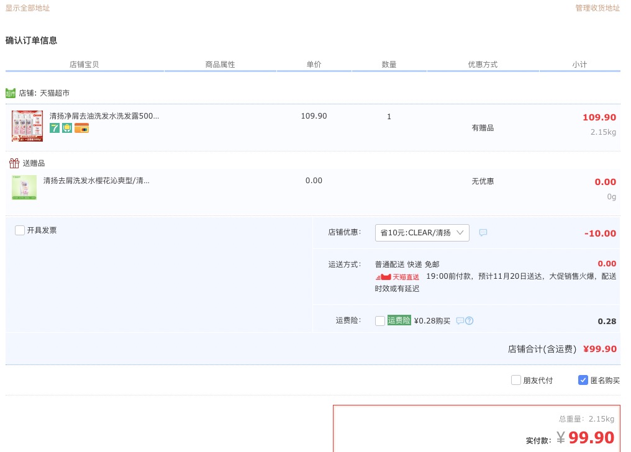The width and height of the screenshot is (631, 452).
Task: Click the orange credit card payment badge
Action: click(82, 129)
